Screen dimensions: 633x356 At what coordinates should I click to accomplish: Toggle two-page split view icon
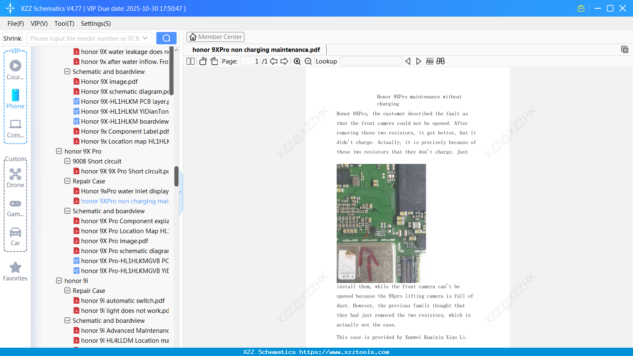click(x=191, y=61)
